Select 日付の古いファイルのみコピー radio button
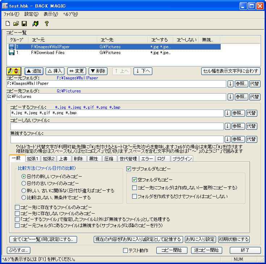Image resolution: width=266 pixels, height=264 pixels. click(24, 183)
